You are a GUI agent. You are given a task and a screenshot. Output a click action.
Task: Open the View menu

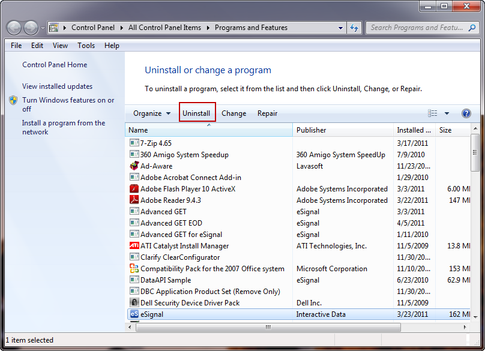(x=60, y=46)
